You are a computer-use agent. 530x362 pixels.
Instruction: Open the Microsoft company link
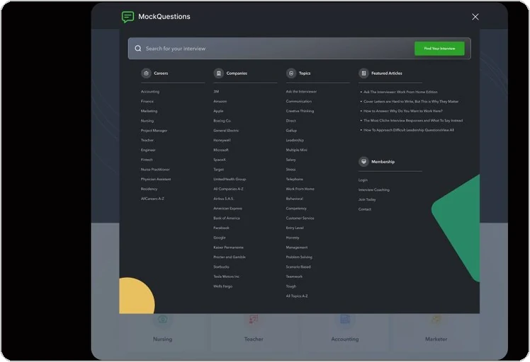tap(221, 150)
